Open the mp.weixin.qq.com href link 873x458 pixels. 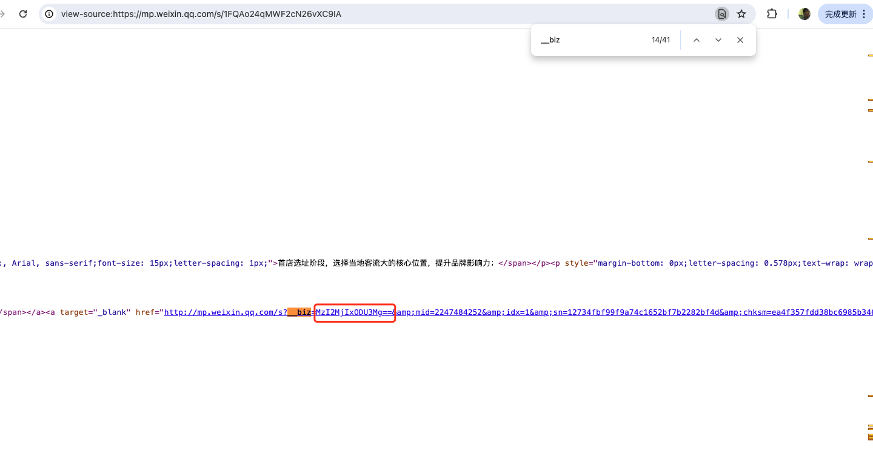pyautogui.click(x=518, y=312)
